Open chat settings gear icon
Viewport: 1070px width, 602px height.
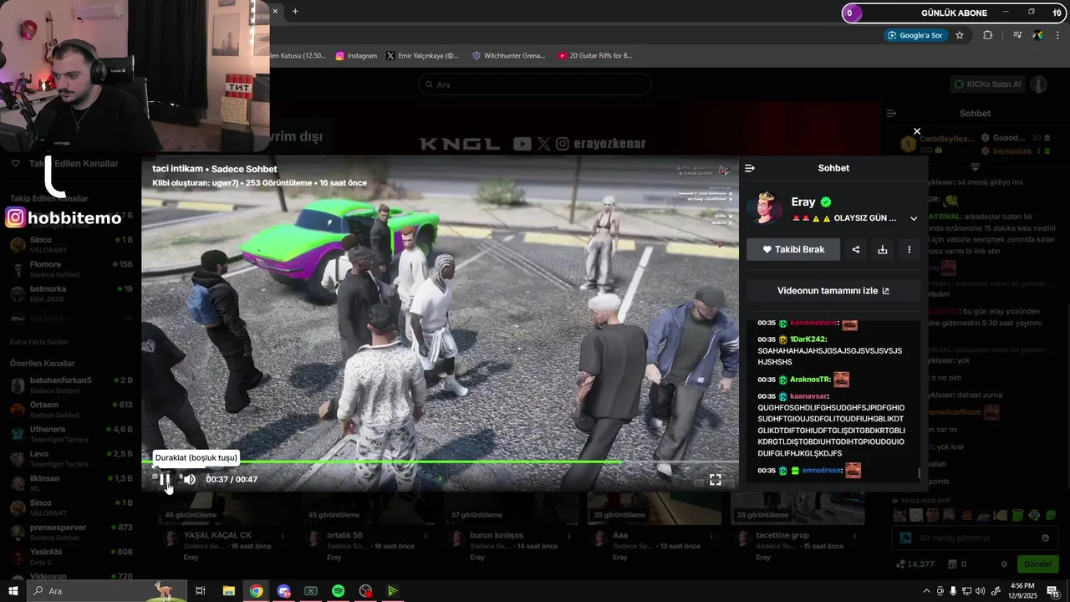(x=1004, y=564)
